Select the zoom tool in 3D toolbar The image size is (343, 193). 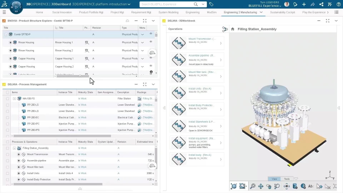pos(253,186)
